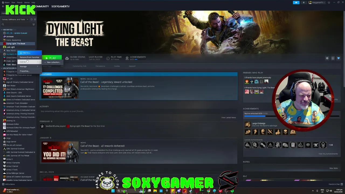Screen dimensions: 345x194
Task: Open the library filter options icon
Action: click(34, 25)
